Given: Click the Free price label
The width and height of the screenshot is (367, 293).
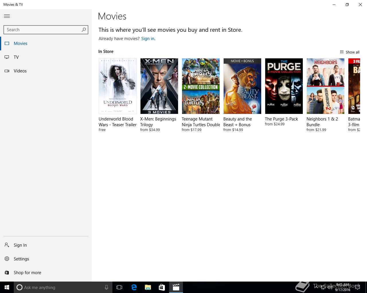Looking at the screenshot, I should click(102, 130).
